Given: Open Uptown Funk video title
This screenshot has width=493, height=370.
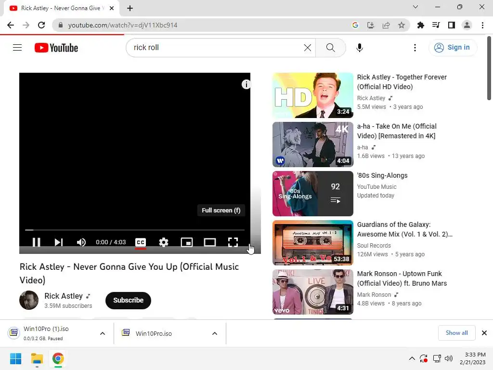Looking at the screenshot, I should click(x=402, y=278).
